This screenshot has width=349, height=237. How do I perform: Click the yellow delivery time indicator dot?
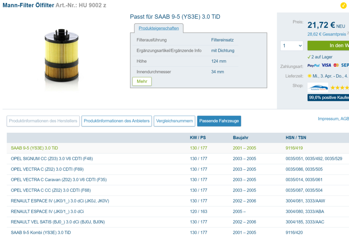pos(309,76)
